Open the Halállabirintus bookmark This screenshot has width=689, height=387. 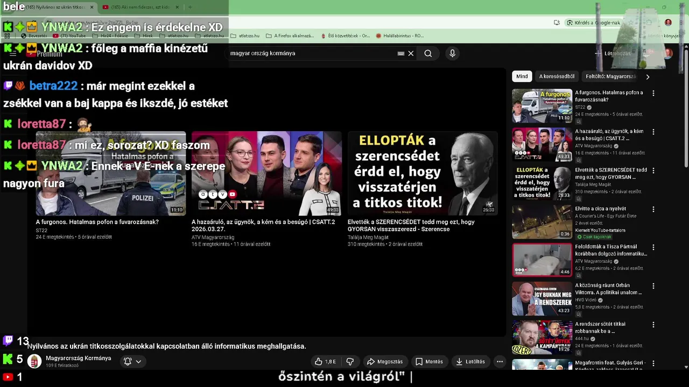pos(400,35)
